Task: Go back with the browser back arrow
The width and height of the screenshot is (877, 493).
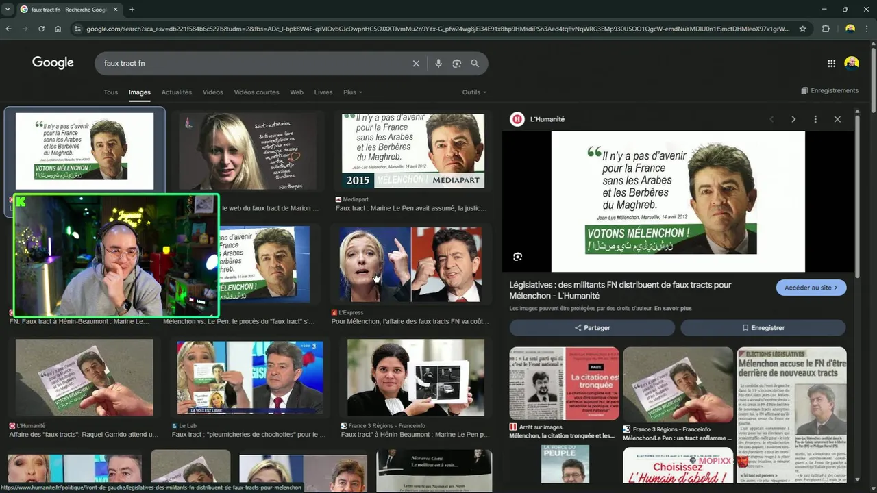Action: [x=9, y=29]
